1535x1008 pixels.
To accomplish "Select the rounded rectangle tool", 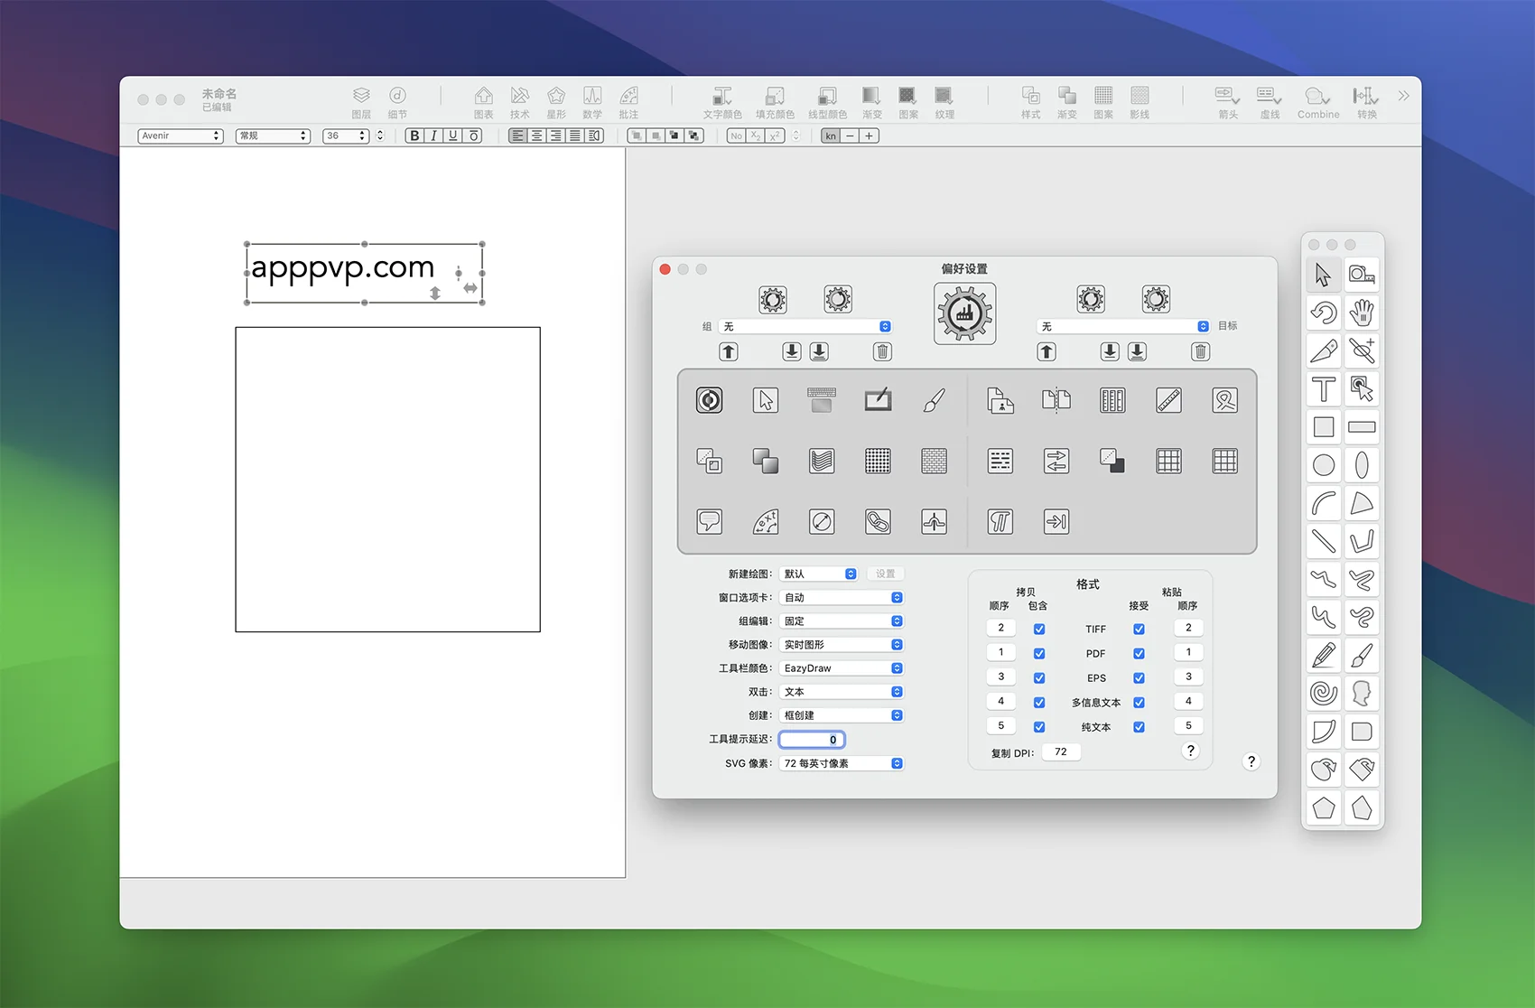I will 1362,731.
